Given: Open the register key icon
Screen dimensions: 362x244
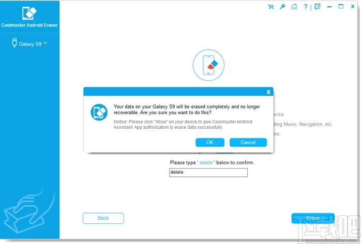Looking at the screenshot, I should point(282,7).
